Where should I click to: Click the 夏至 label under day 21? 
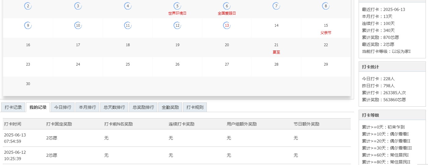tap(276, 52)
